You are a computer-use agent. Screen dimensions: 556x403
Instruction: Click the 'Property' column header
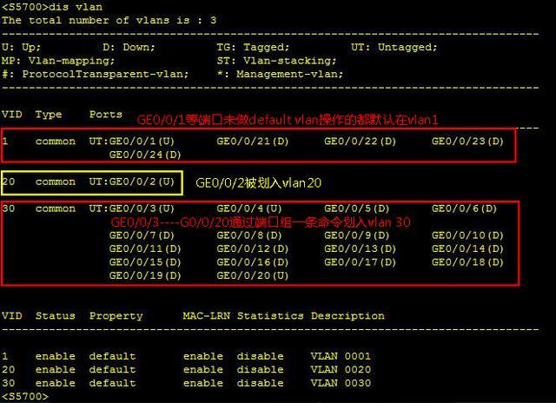[116, 316]
